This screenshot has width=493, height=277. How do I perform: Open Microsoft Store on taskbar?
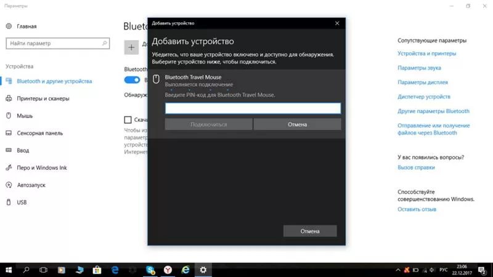pos(97,270)
